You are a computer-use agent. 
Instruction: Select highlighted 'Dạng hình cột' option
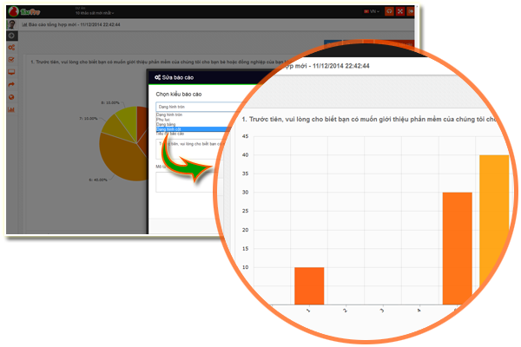click(x=193, y=129)
